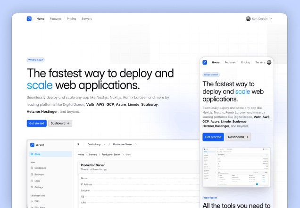Click the What's new? badge in hero
The height and width of the screenshot is (208, 300).
(35, 60)
